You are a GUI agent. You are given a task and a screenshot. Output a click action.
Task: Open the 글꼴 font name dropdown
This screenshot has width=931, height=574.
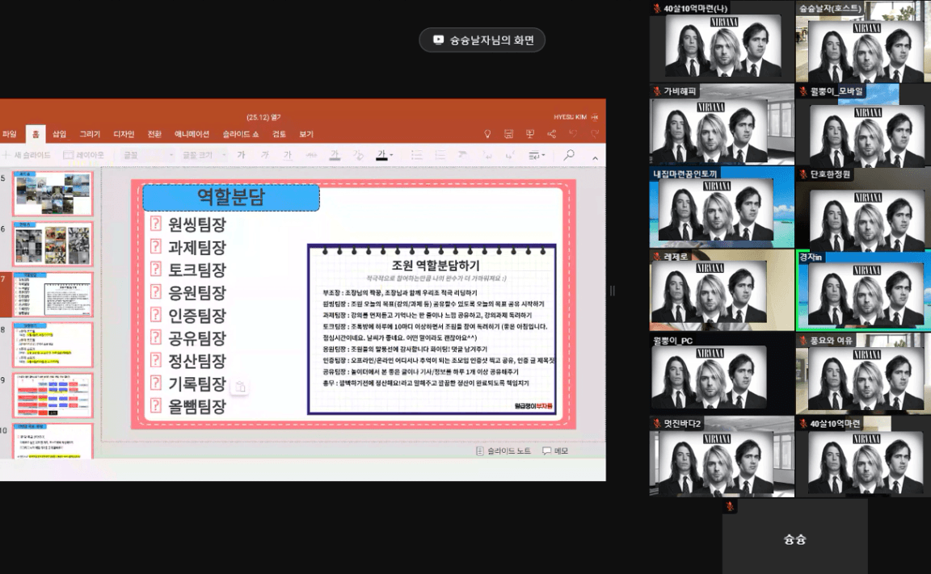point(147,155)
